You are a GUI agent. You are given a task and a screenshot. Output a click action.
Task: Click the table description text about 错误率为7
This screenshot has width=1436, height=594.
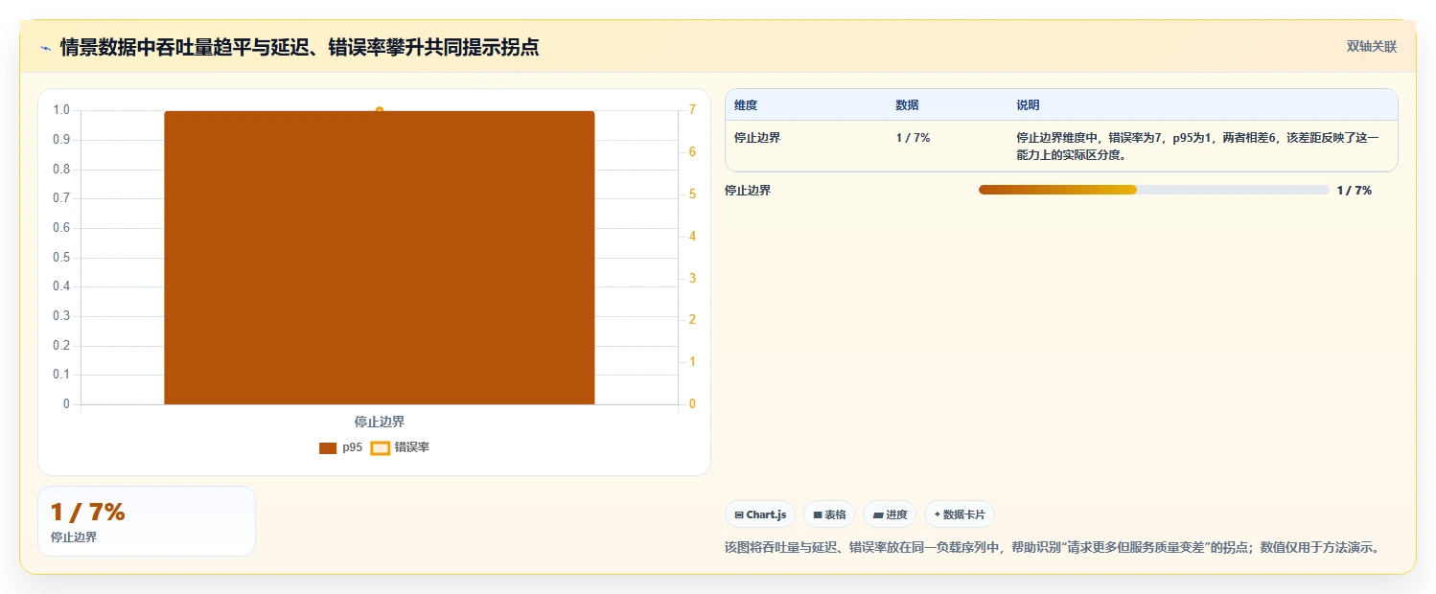click(1197, 146)
